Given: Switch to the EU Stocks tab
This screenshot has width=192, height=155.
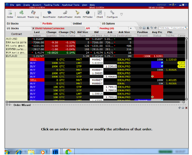Looking at the screenshot, I should tap(23, 24).
